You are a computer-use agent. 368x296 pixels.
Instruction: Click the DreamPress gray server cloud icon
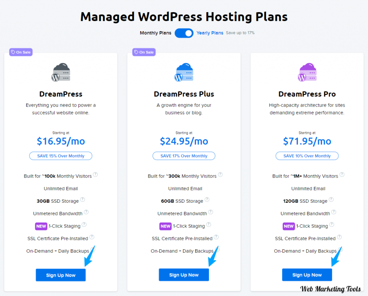pyautogui.click(x=61, y=72)
